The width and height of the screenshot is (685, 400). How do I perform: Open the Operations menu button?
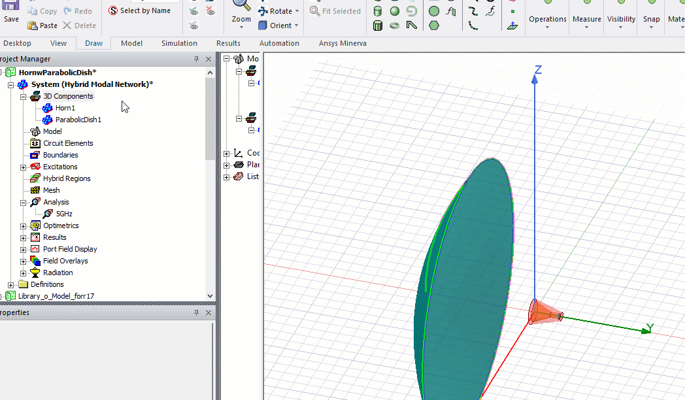(547, 19)
